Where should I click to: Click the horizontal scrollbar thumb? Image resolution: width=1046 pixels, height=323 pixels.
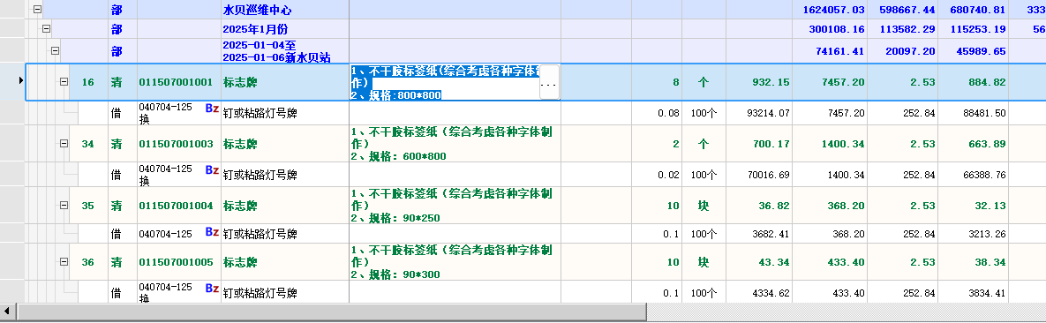pyautogui.click(x=332, y=311)
